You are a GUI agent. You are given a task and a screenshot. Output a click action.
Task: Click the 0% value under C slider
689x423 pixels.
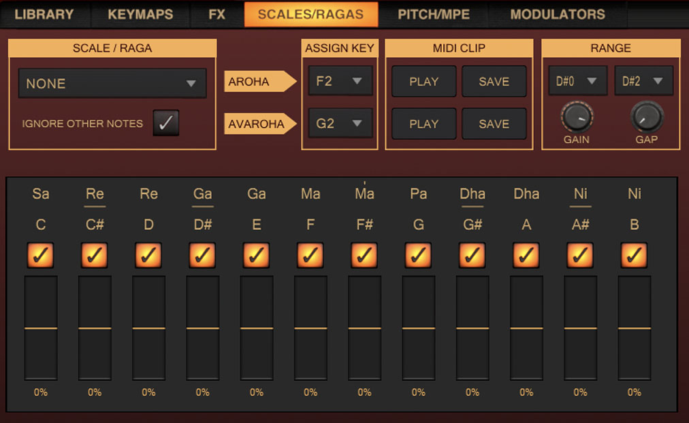click(40, 392)
